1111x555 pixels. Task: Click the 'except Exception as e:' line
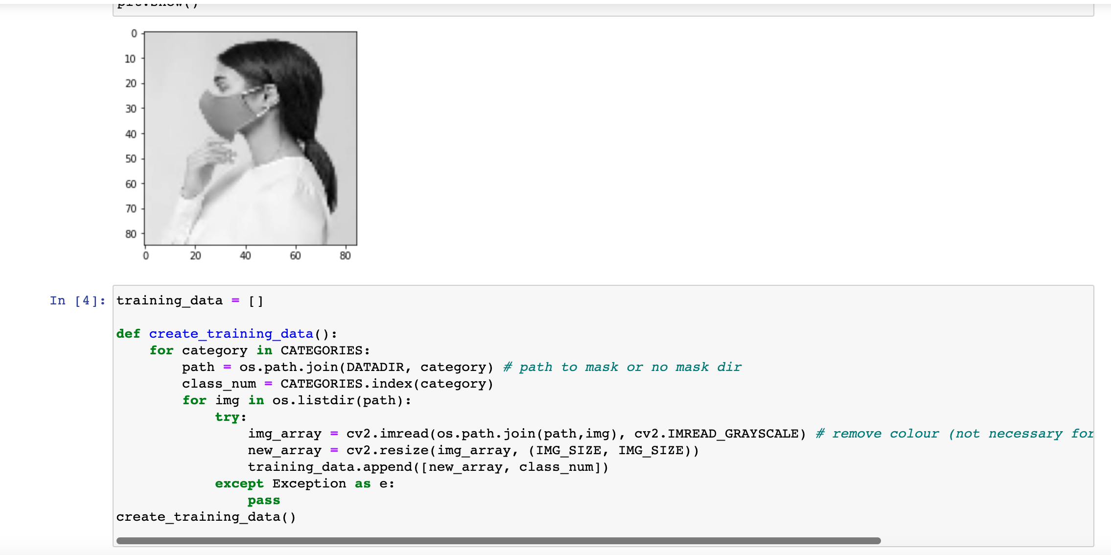(x=304, y=484)
